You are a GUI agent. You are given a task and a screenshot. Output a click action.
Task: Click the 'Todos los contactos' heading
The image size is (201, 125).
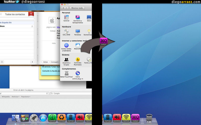click(x=15, y=14)
